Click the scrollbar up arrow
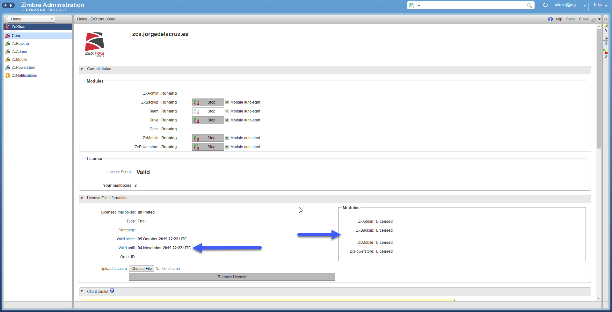 click(x=599, y=26)
